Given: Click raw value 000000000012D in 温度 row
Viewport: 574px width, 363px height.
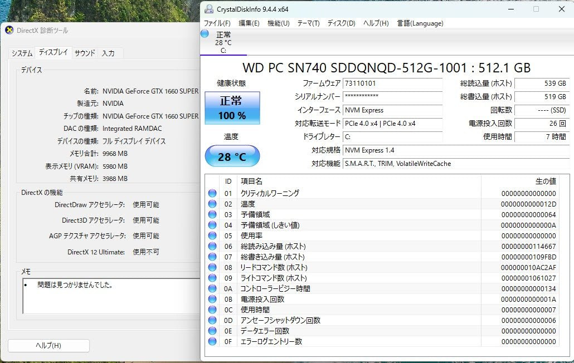Looking at the screenshot, I should pyautogui.click(x=528, y=204).
